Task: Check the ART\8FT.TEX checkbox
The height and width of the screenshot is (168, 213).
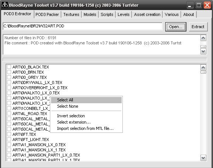Action: 9,134
